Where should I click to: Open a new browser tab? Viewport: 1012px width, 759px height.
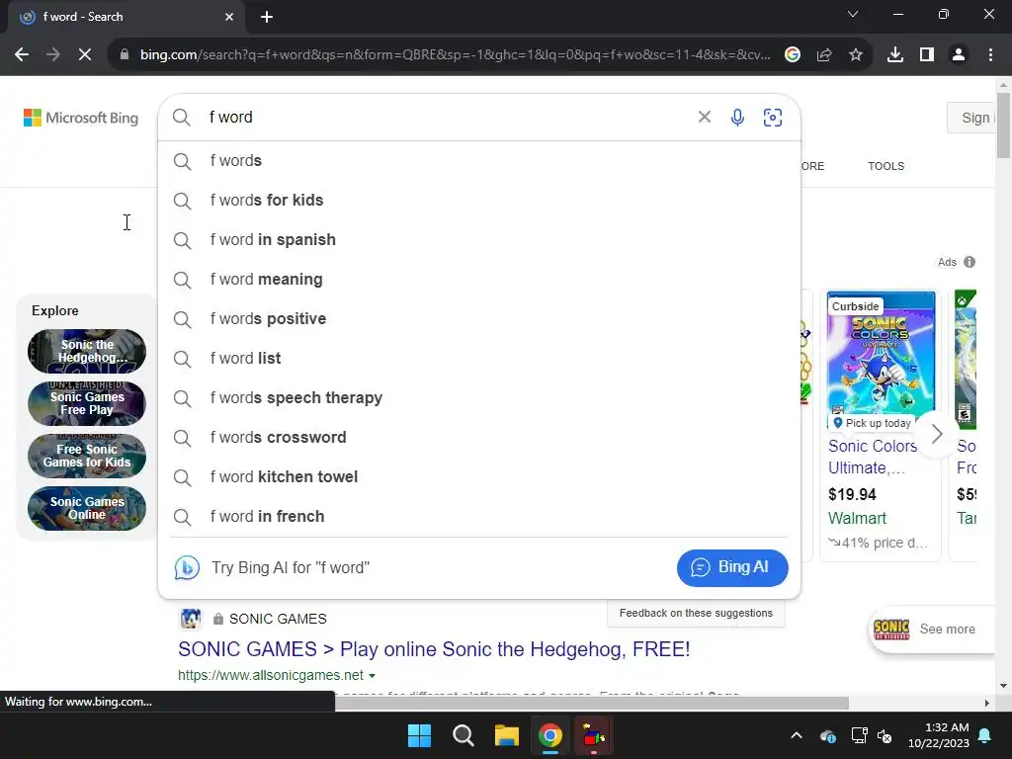pos(267,17)
